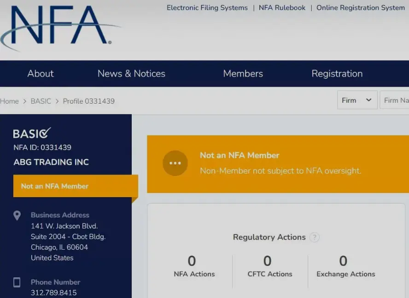This screenshot has height=298, width=409.
Task: Select the Regulatory Actions heading
Action: (x=269, y=237)
